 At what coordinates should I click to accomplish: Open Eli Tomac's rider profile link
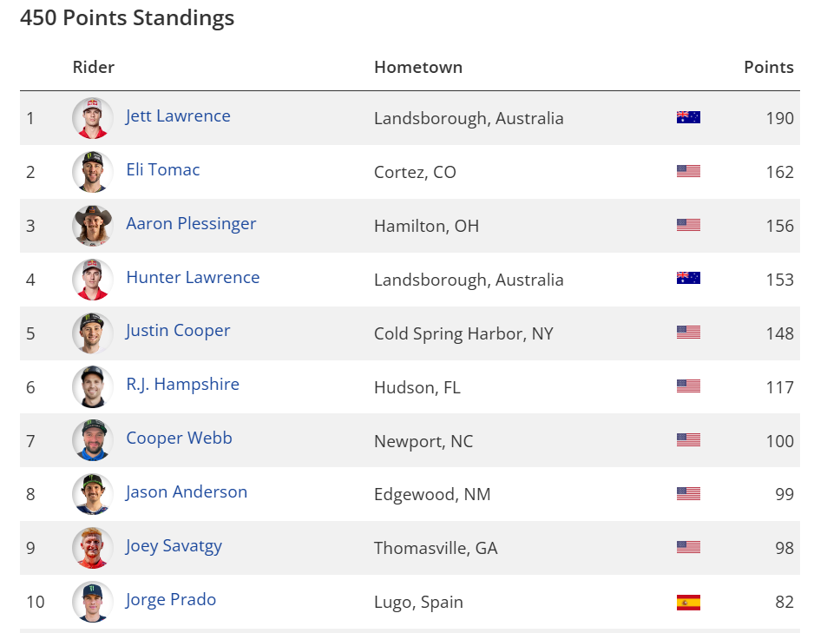click(163, 170)
